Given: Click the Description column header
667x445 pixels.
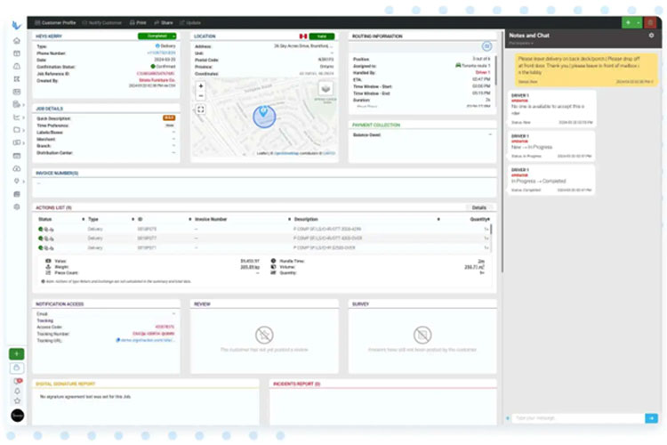Looking at the screenshot, I should coord(306,219).
